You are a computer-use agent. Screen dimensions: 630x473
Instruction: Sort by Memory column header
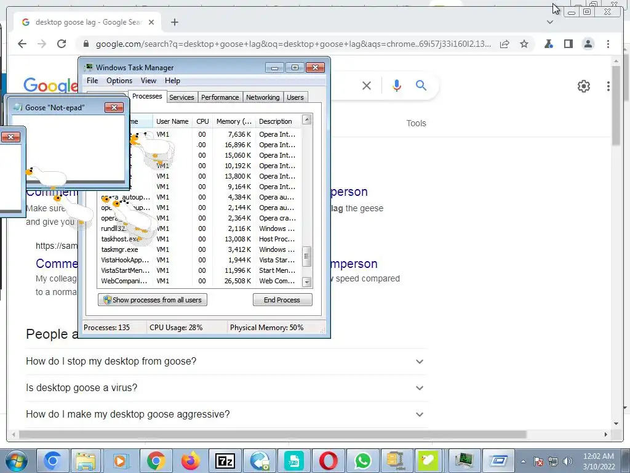[234, 121]
